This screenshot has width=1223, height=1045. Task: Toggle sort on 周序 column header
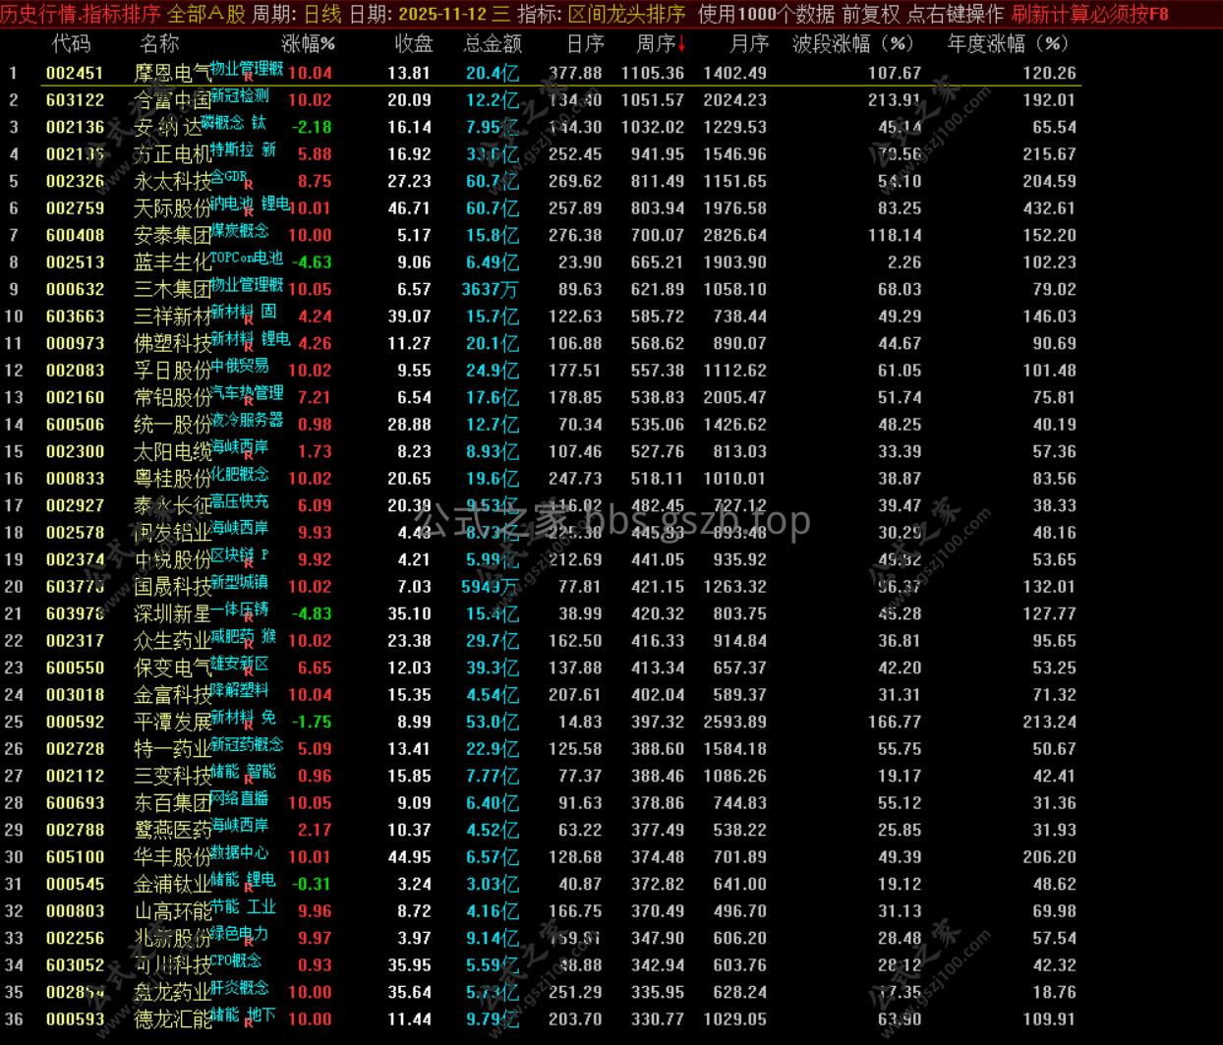tap(661, 44)
